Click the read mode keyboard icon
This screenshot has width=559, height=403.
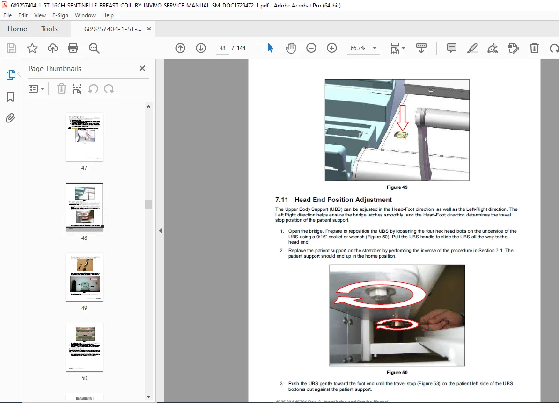pos(421,48)
